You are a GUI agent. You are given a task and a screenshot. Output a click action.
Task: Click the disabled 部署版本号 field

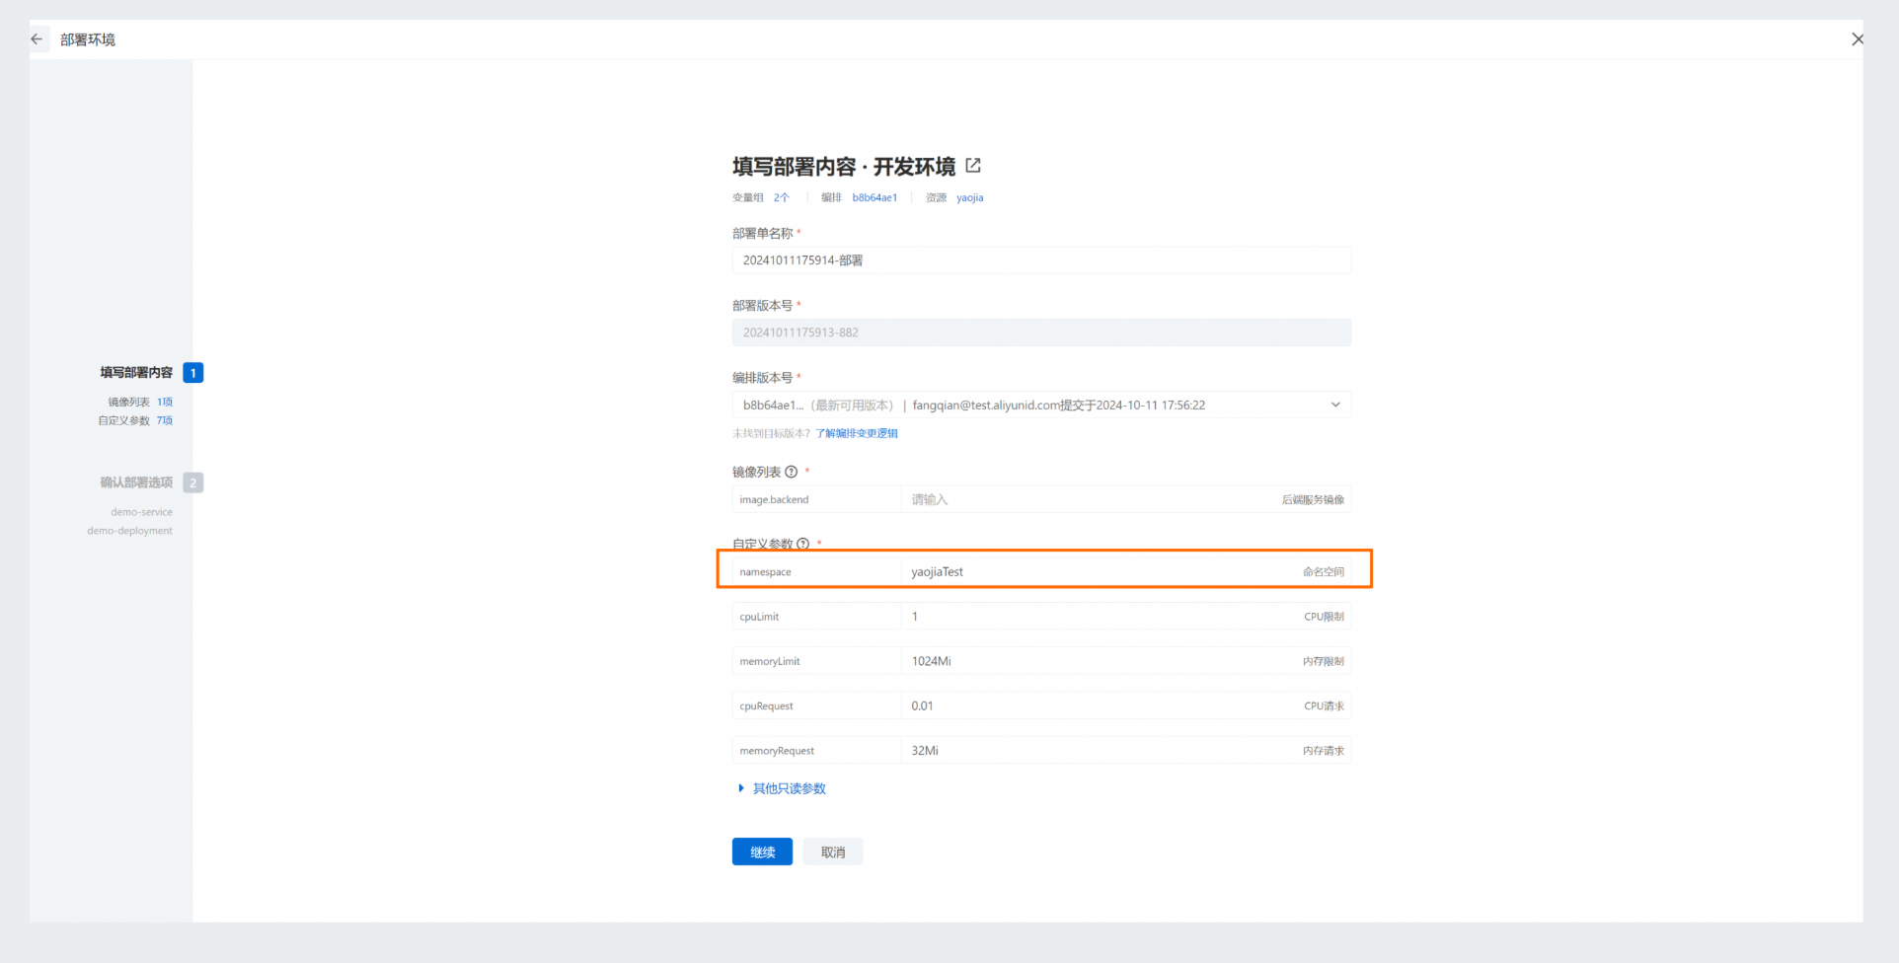pyautogui.click(x=1041, y=333)
